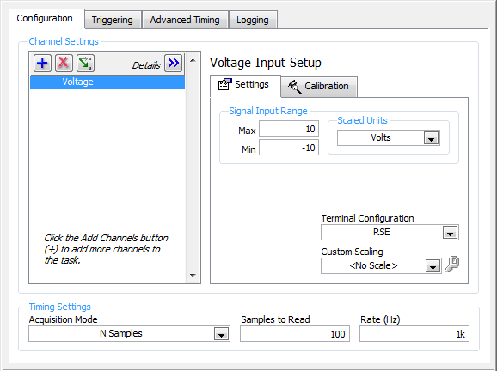Click the channel list scrollbar down arrow
The width and height of the screenshot is (497, 371).
tap(193, 276)
